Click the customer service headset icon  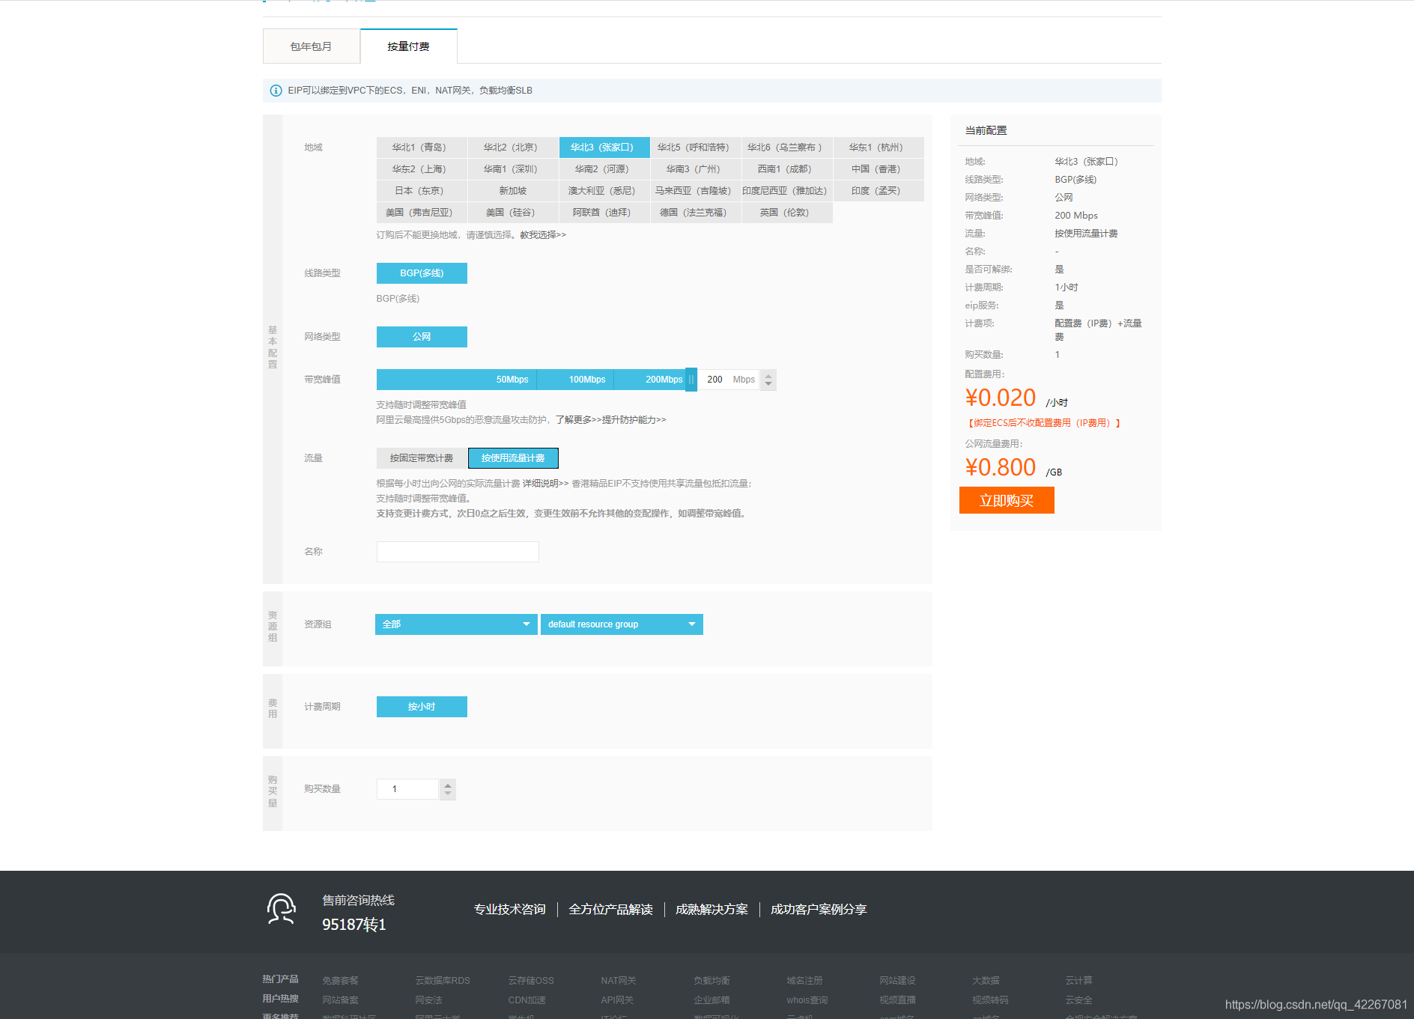(x=282, y=909)
